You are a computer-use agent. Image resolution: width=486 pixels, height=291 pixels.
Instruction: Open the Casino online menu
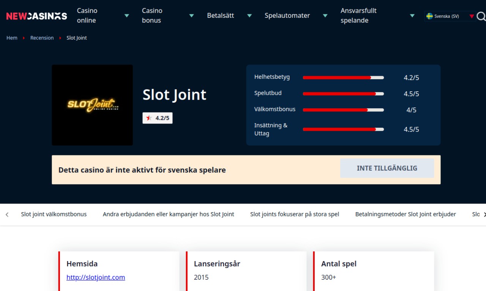(x=87, y=16)
